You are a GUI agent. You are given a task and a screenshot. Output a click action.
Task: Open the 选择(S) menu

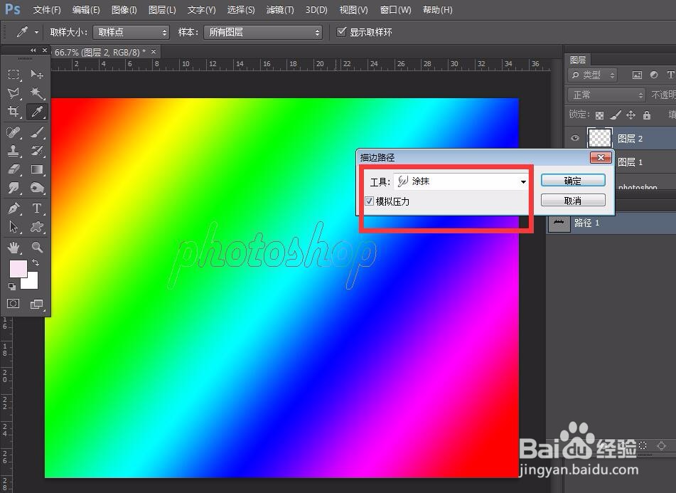[x=241, y=9]
